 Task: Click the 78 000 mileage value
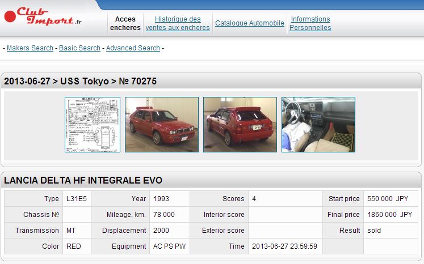point(164,215)
